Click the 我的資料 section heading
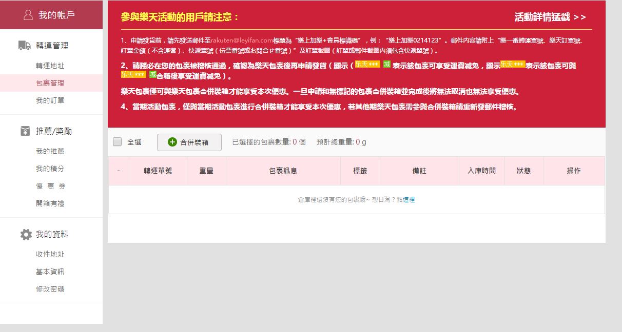Viewport: 622px width, 332px height. tap(52, 234)
